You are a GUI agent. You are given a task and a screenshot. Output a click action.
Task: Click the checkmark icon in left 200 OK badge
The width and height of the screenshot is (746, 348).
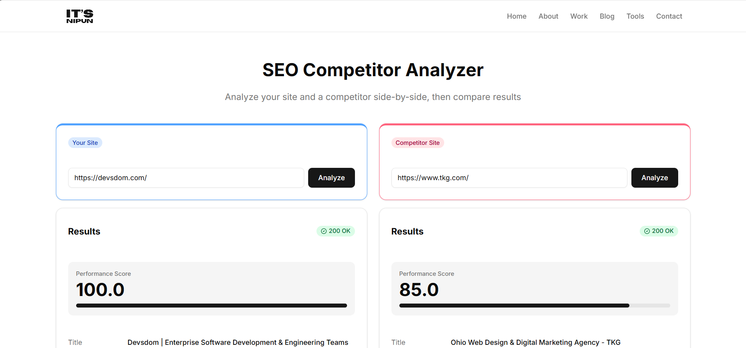coord(323,231)
